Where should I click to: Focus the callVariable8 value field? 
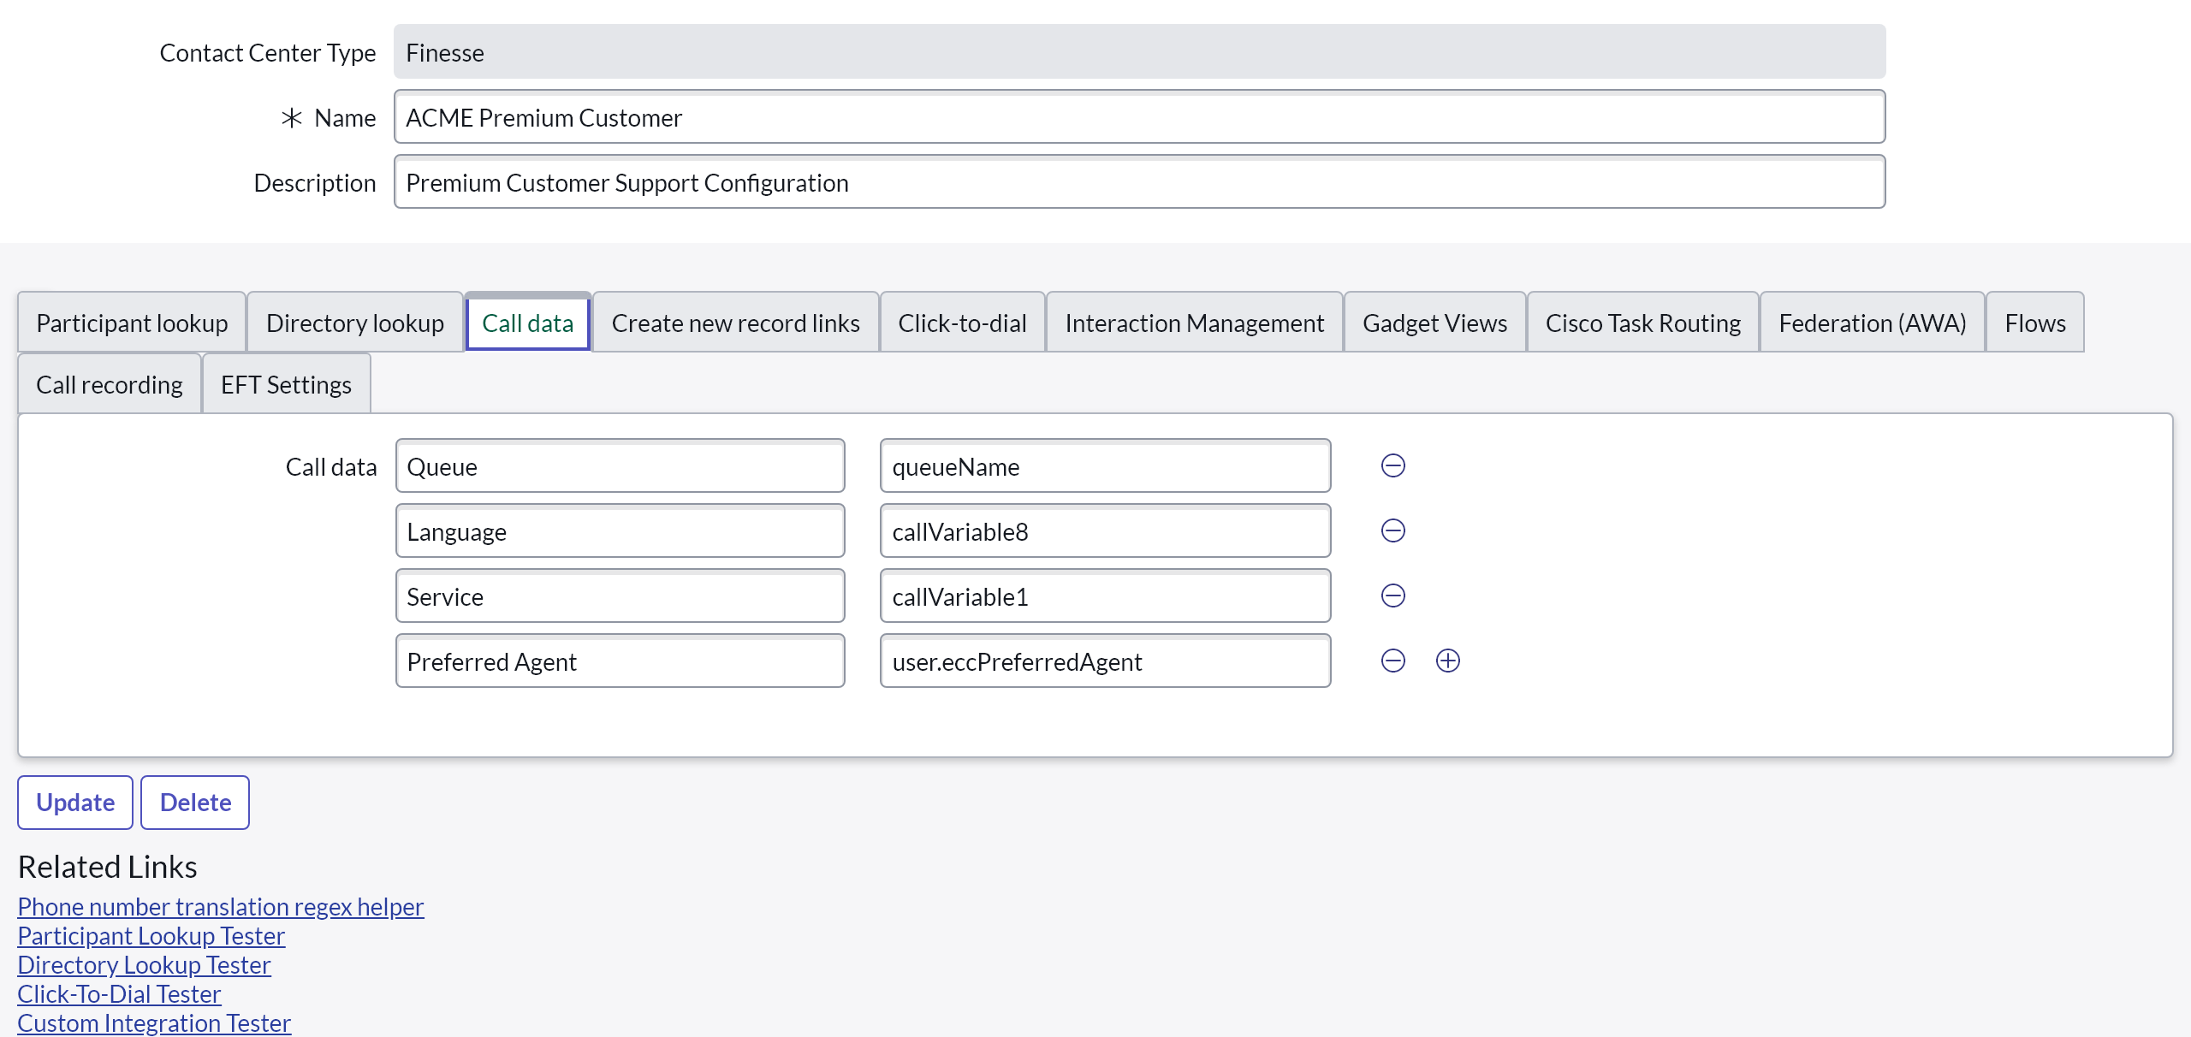1104,531
